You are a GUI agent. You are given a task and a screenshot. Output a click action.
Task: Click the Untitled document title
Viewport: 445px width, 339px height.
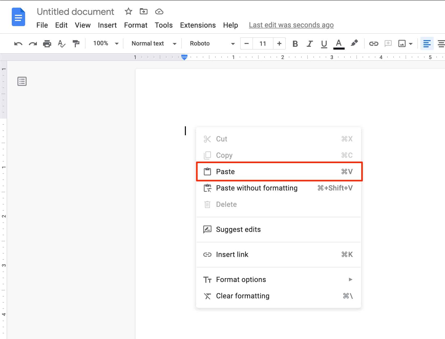pyautogui.click(x=75, y=12)
